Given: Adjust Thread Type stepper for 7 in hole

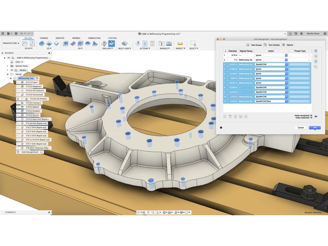Looking at the screenshot, I should (309, 60).
